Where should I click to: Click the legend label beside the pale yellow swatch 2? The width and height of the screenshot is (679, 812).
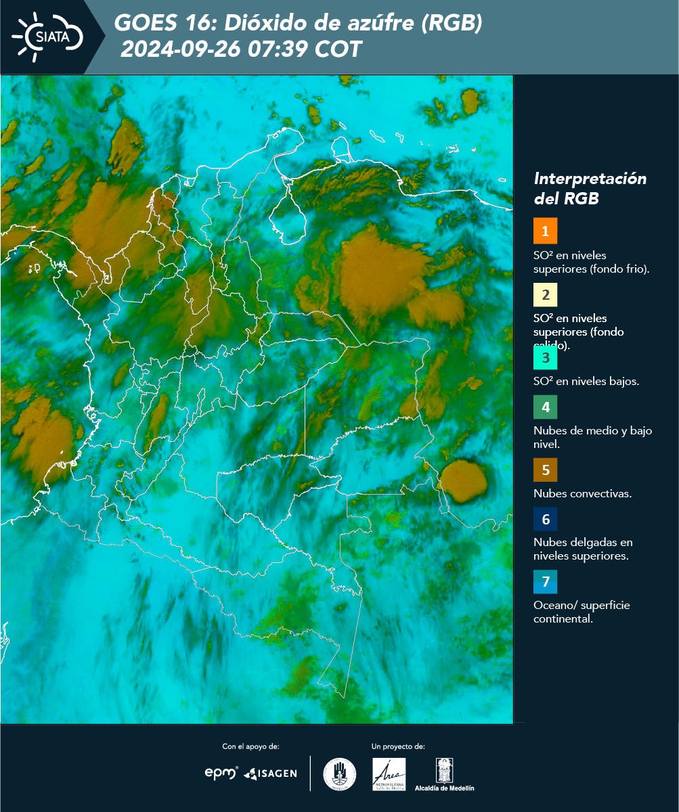(579, 332)
